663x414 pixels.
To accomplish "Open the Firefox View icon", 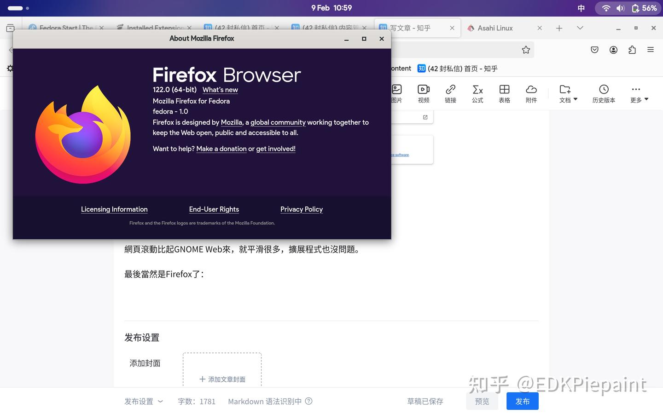I will 10,28.
